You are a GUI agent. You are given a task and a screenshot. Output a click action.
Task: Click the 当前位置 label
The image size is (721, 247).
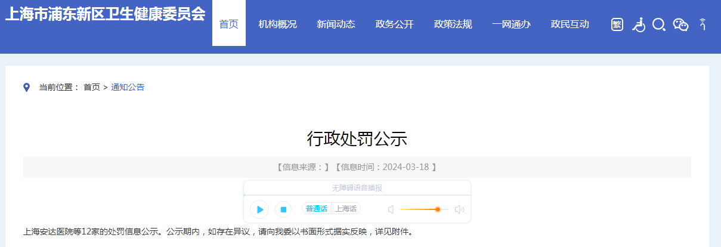click(x=59, y=88)
